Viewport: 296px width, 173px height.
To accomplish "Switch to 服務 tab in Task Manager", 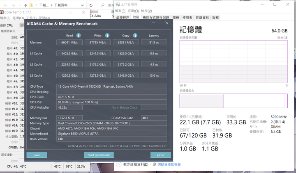I will click(x=215, y=18).
